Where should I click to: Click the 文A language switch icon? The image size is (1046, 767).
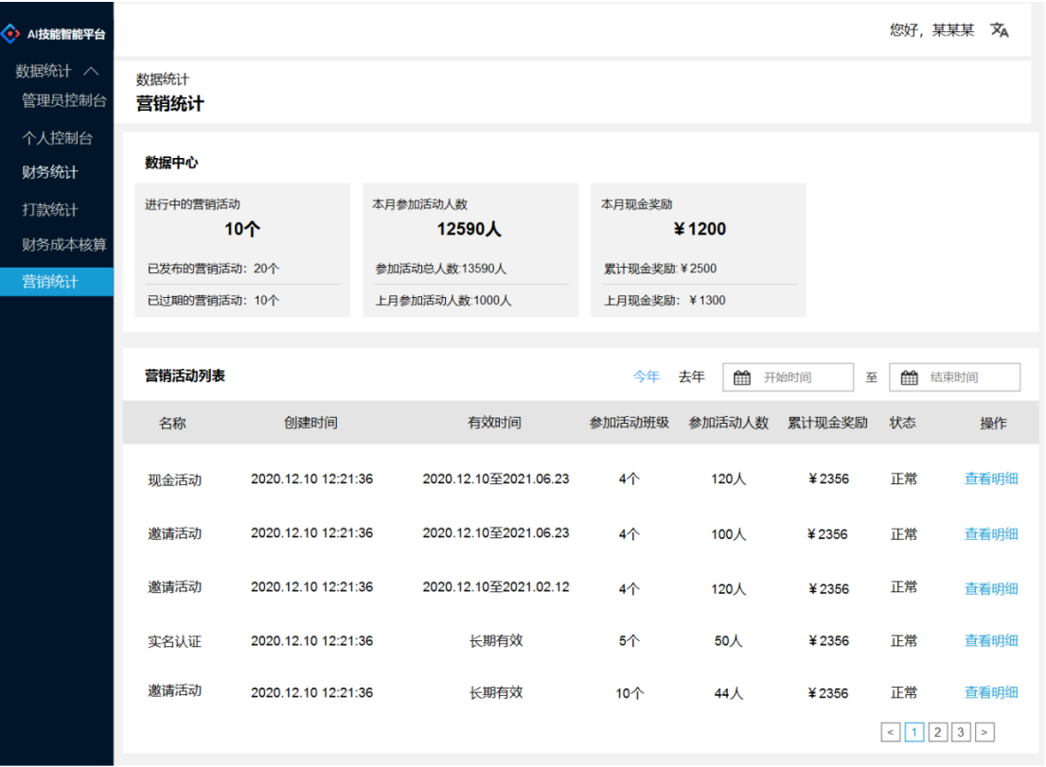coord(1001,30)
